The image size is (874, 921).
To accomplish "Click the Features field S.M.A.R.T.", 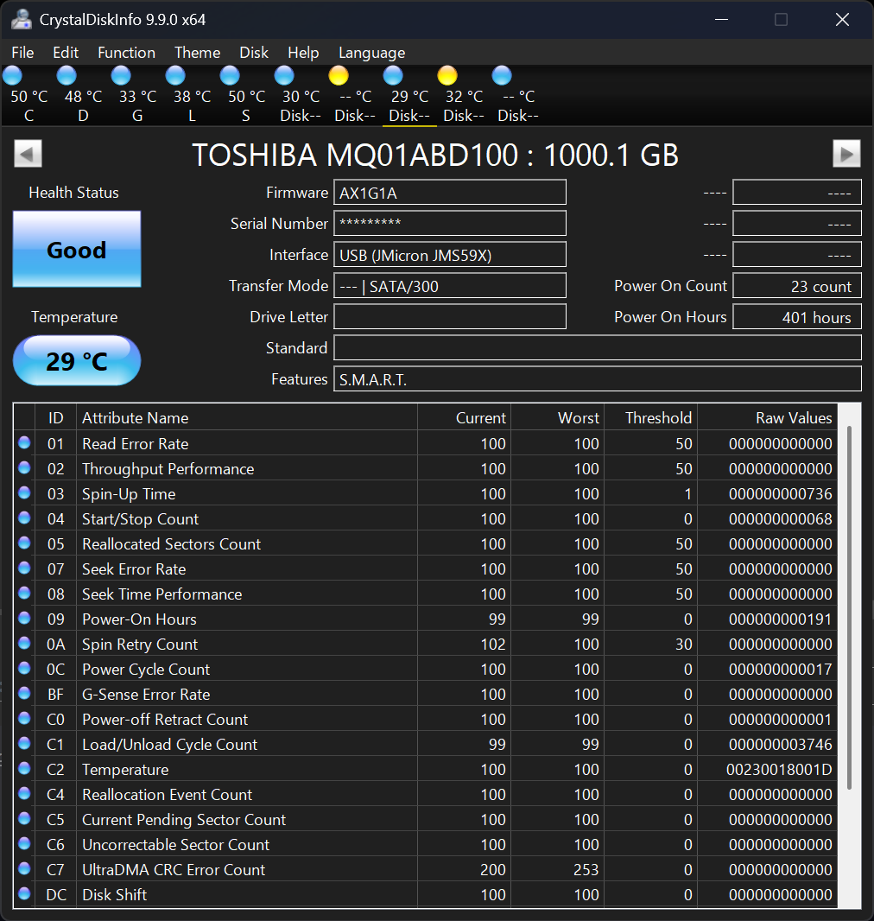I will tap(598, 379).
